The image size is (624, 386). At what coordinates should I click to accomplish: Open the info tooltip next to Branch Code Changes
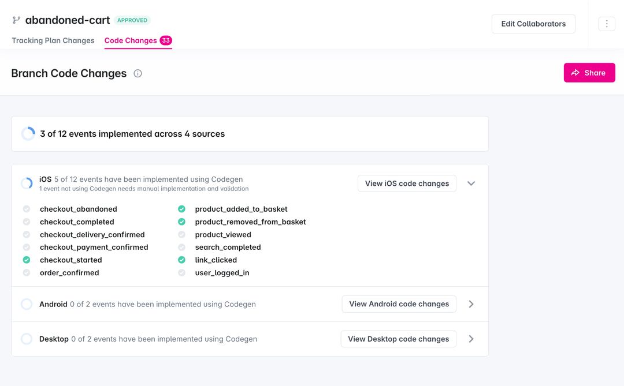[137, 73]
